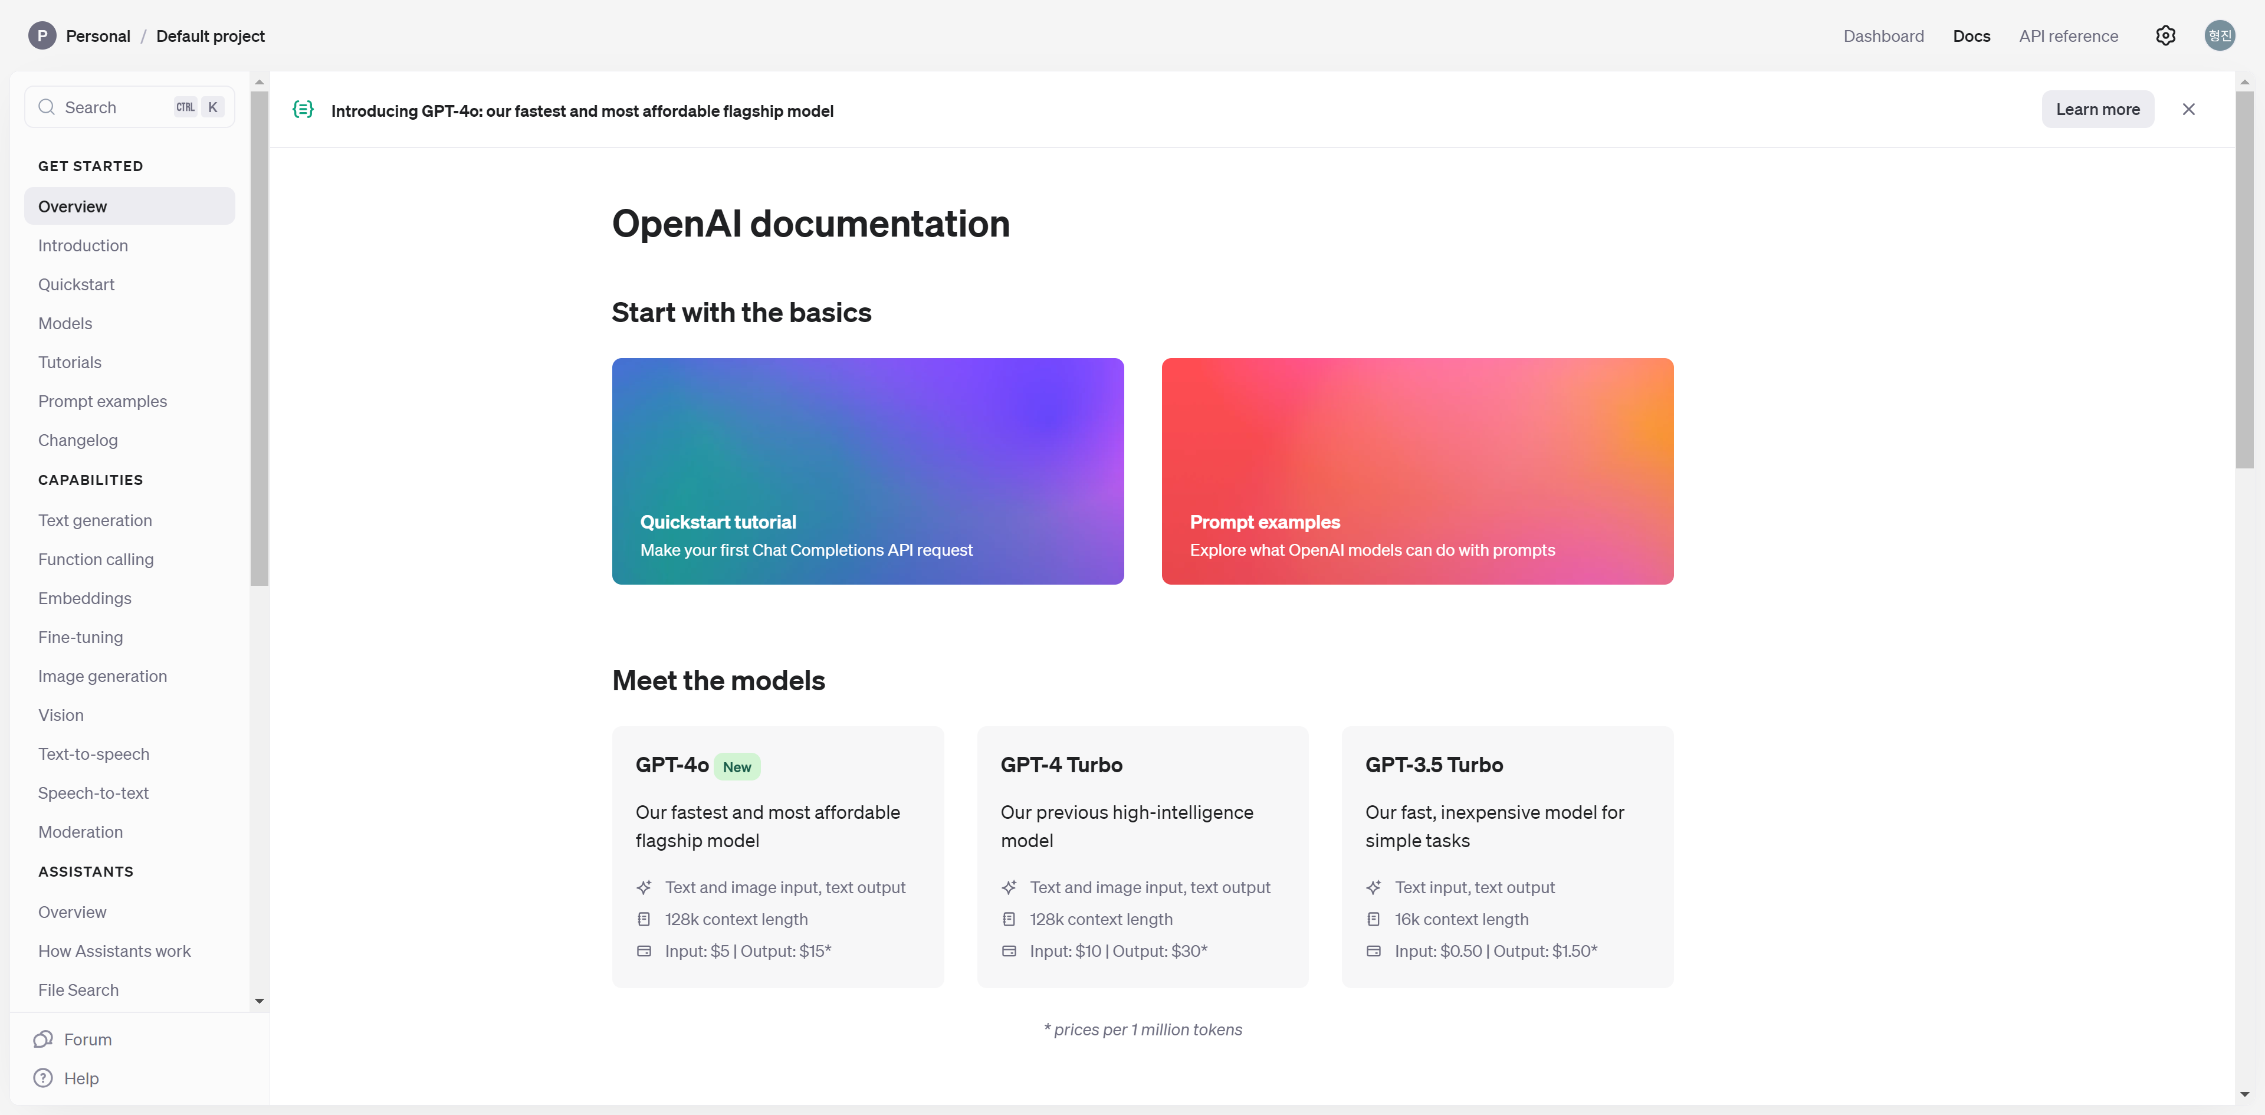Open the Image generation guide

[102, 676]
